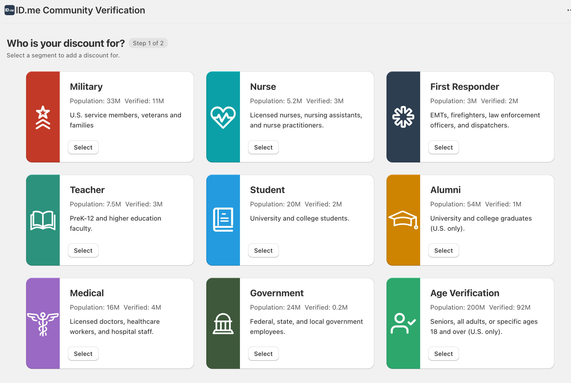
Task: Select the Student segment
Action: 263,250
